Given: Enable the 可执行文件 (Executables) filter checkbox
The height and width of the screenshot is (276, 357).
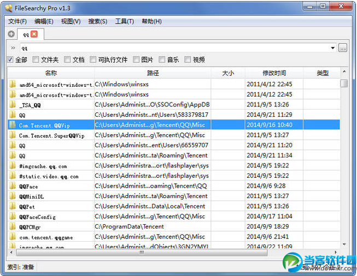Looking at the screenshot, I should click(x=92, y=59).
